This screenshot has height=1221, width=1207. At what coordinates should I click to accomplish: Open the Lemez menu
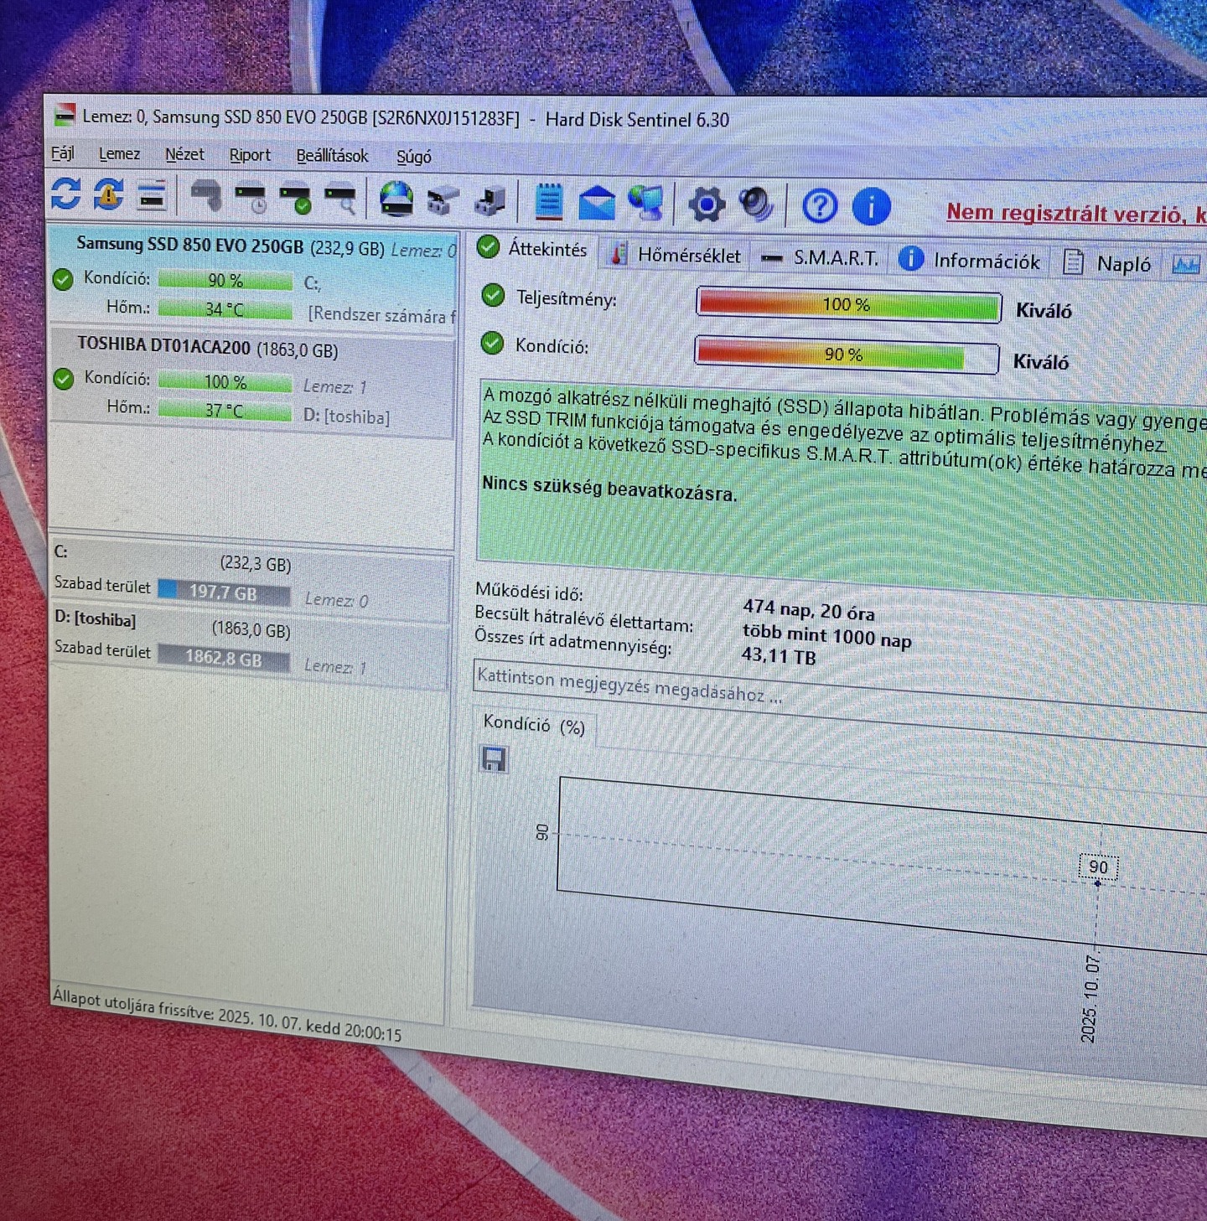119,154
